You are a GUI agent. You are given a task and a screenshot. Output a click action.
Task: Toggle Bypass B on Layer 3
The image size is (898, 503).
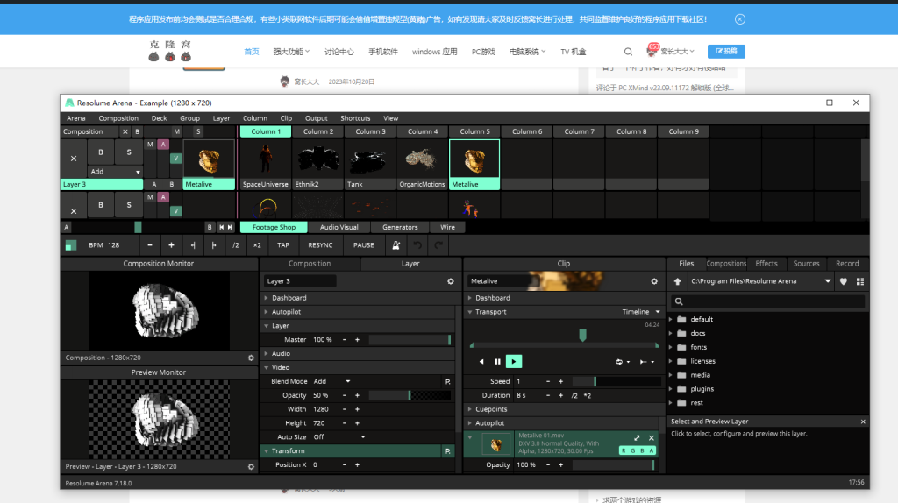[x=101, y=152]
